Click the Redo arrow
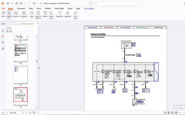Image resolution: width=185 pixels, height=115 pixels. 30,3
